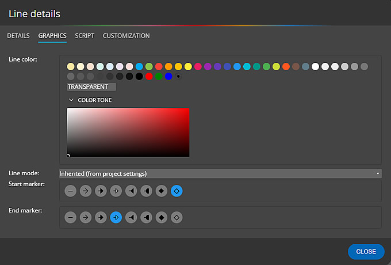391x265 pixels.
Task: Pick the brown line color swatch
Action: click(x=296, y=67)
